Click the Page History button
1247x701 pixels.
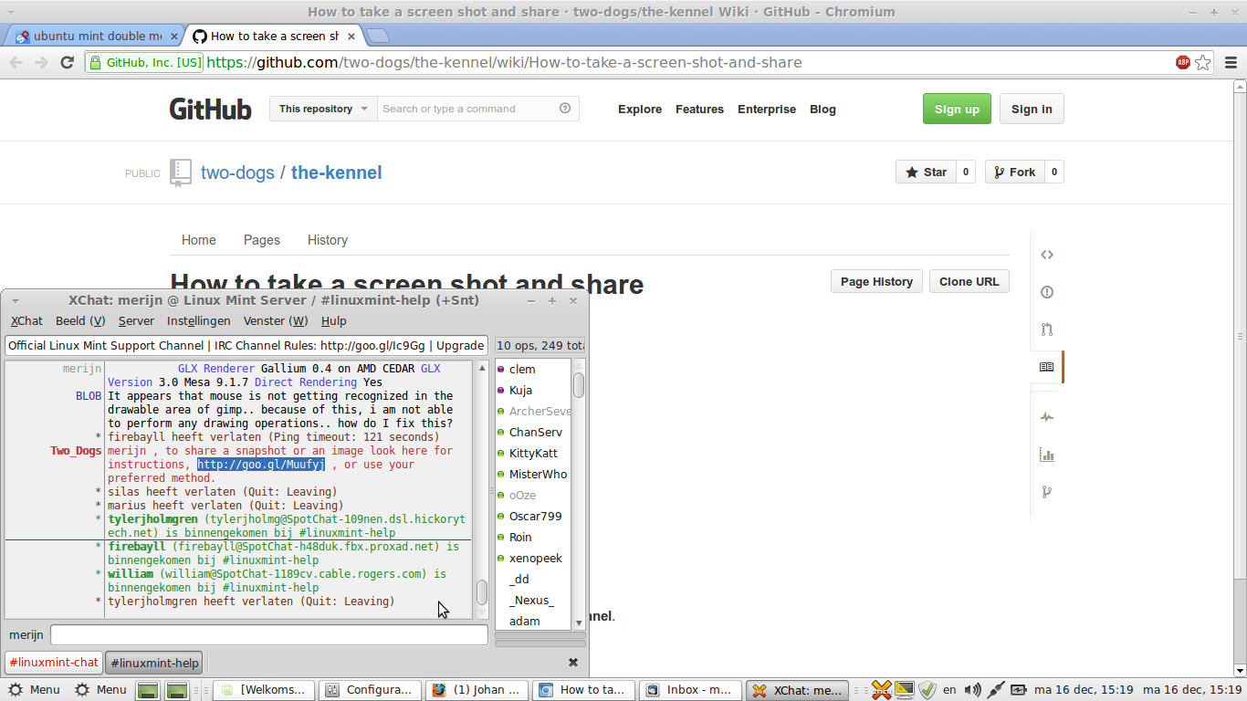876,281
